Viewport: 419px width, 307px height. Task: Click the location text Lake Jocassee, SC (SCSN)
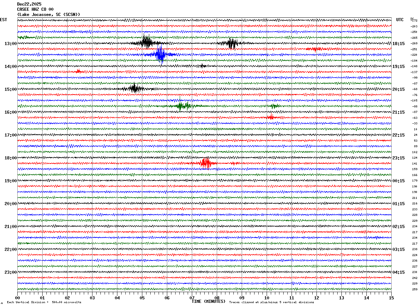tap(48, 15)
